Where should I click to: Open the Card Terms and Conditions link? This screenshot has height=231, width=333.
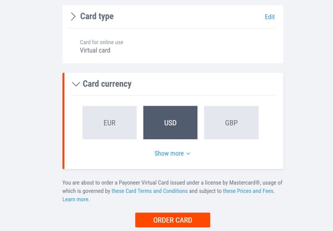(149, 191)
